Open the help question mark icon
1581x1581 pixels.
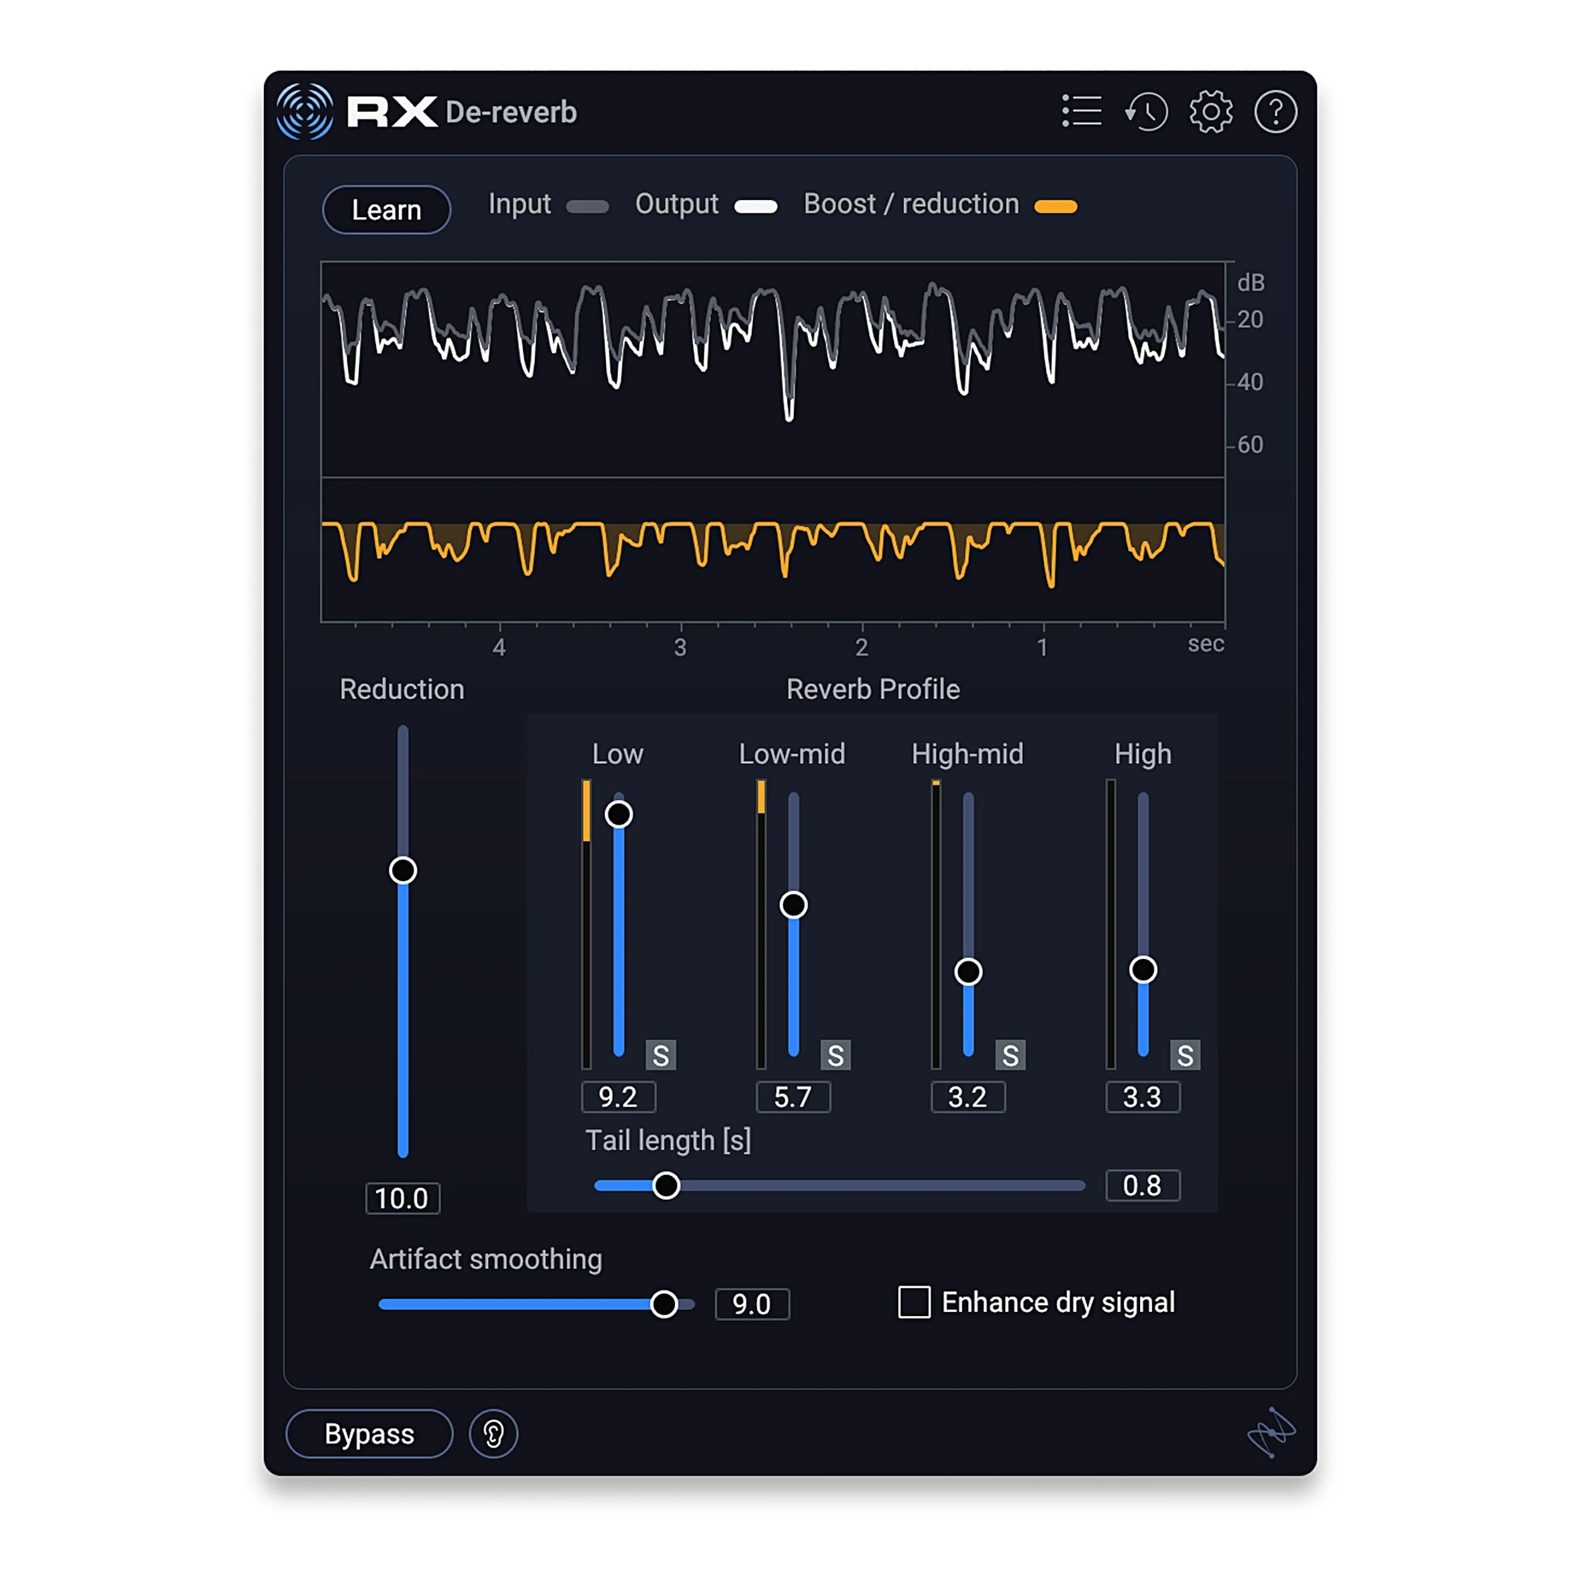point(1275,111)
